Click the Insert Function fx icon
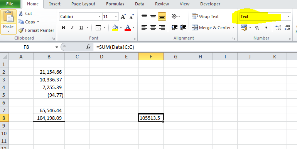Screen dimensions: 297x149 point(88,47)
